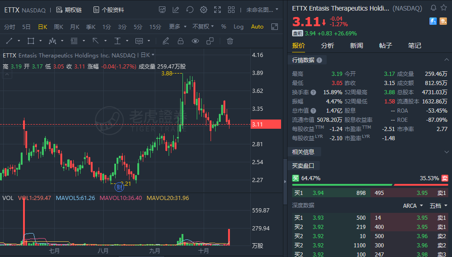Open the rectangle tool dropdown arrow
Viewport: 452px width, 257px height.
point(41,41)
